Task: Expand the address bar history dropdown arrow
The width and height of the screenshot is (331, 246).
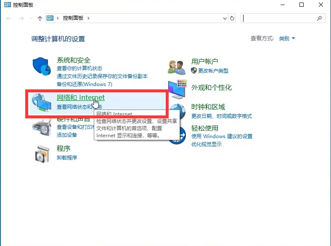Action: [x=225, y=18]
